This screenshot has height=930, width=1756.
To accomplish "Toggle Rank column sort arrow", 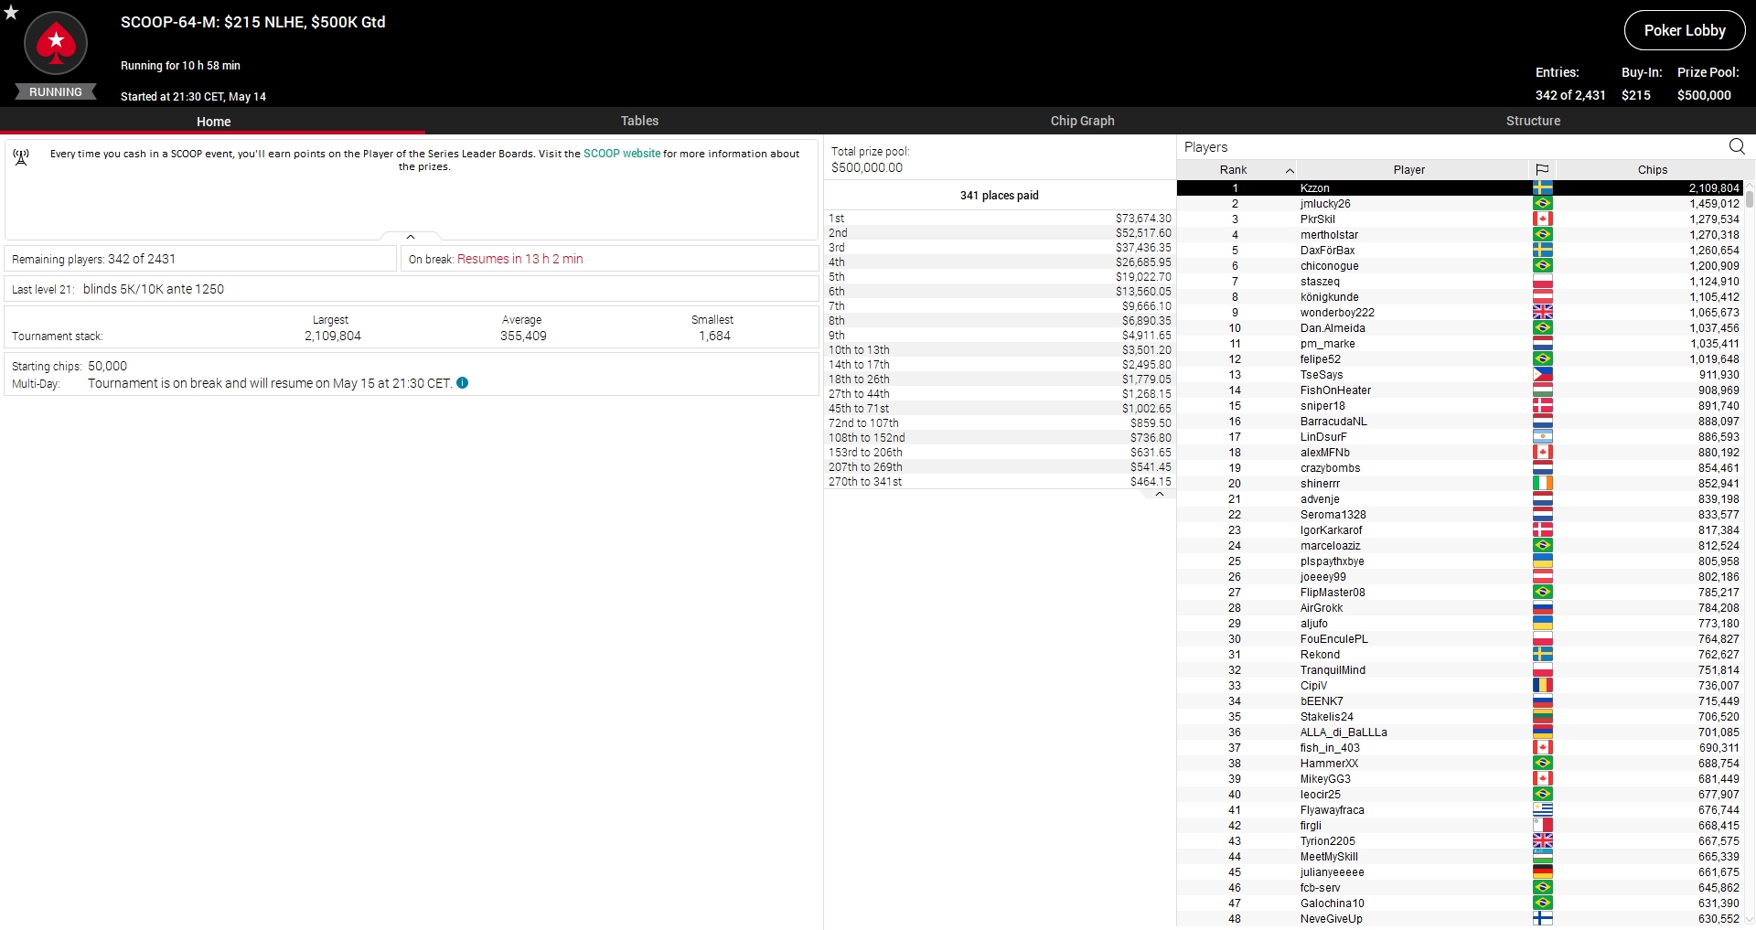I will tap(1290, 170).
